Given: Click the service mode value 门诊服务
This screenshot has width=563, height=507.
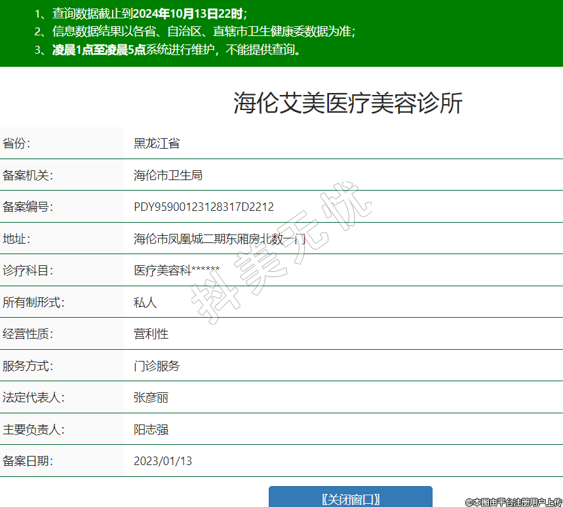Looking at the screenshot, I should [157, 366].
